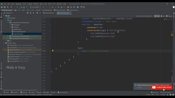Open the Logcat tool window
Image resolution: width=175 pixels, height=98 pixels.
(x=32, y=92)
